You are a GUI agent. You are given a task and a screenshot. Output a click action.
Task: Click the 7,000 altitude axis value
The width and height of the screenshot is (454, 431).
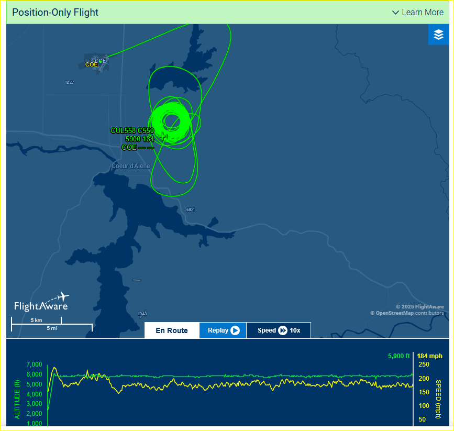click(34, 364)
